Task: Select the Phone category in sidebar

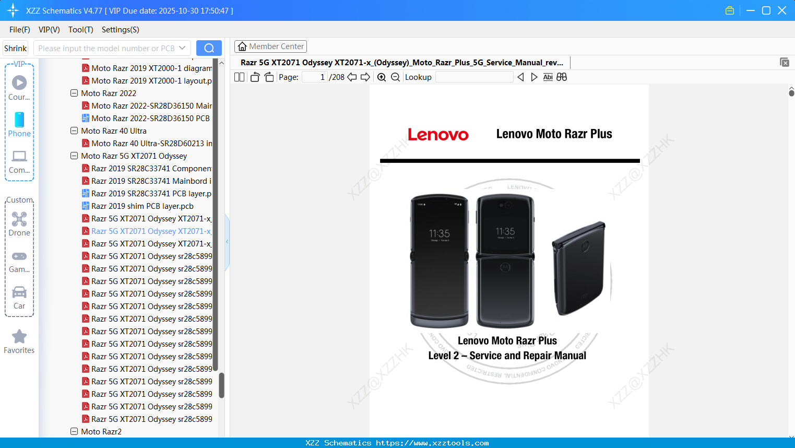Action: 19,124
